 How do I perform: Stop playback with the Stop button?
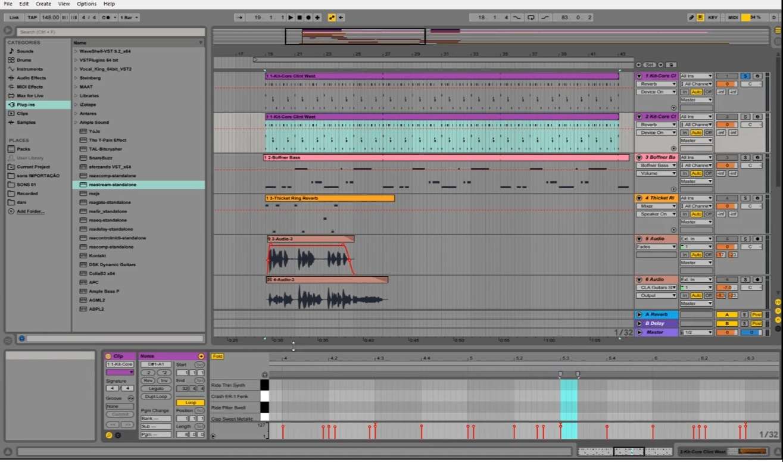click(x=300, y=17)
